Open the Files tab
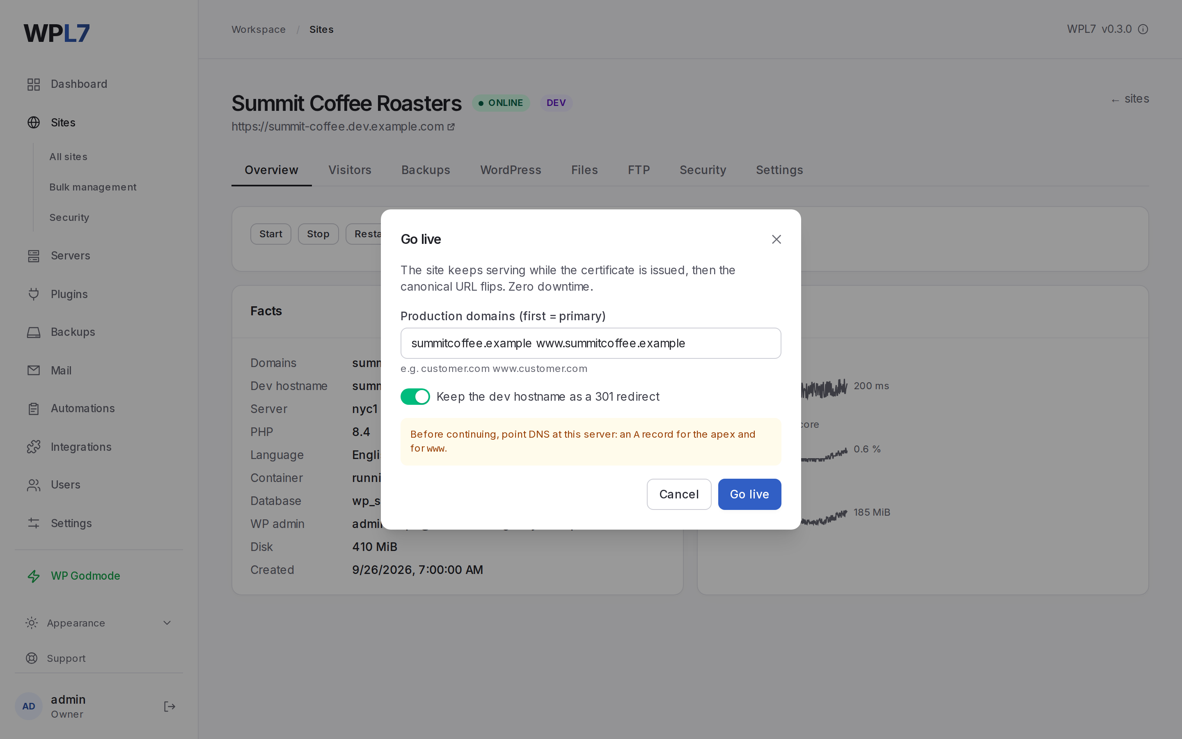Viewport: 1182px width, 739px height. click(584, 170)
